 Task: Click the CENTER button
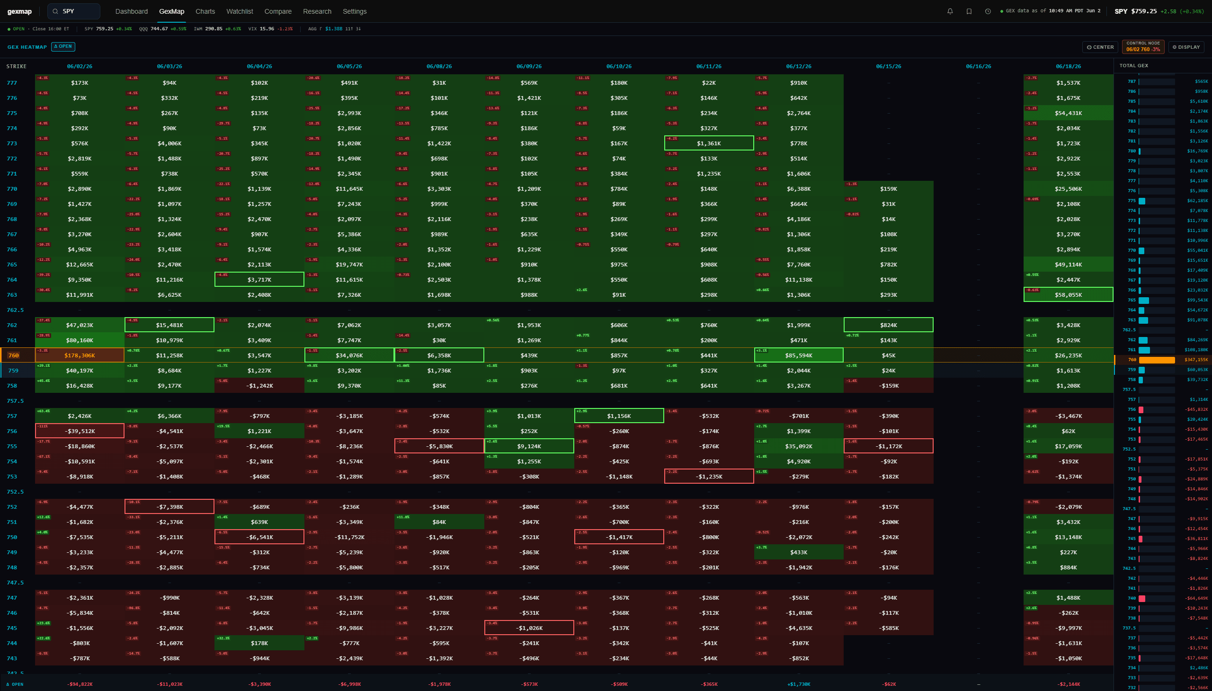pos(1100,47)
